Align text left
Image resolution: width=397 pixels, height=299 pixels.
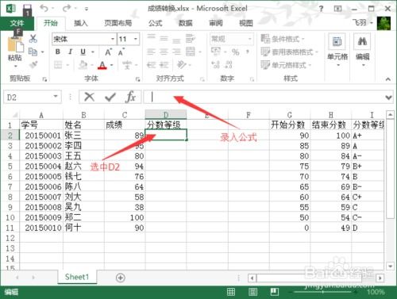[x=151, y=52]
